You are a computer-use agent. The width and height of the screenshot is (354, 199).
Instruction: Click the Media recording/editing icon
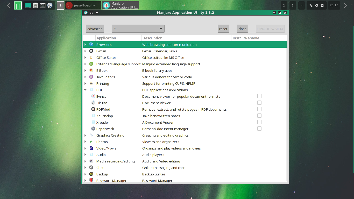tap(91, 161)
